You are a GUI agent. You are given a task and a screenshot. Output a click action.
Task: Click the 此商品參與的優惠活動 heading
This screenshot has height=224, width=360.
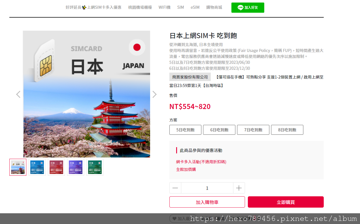(201, 150)
